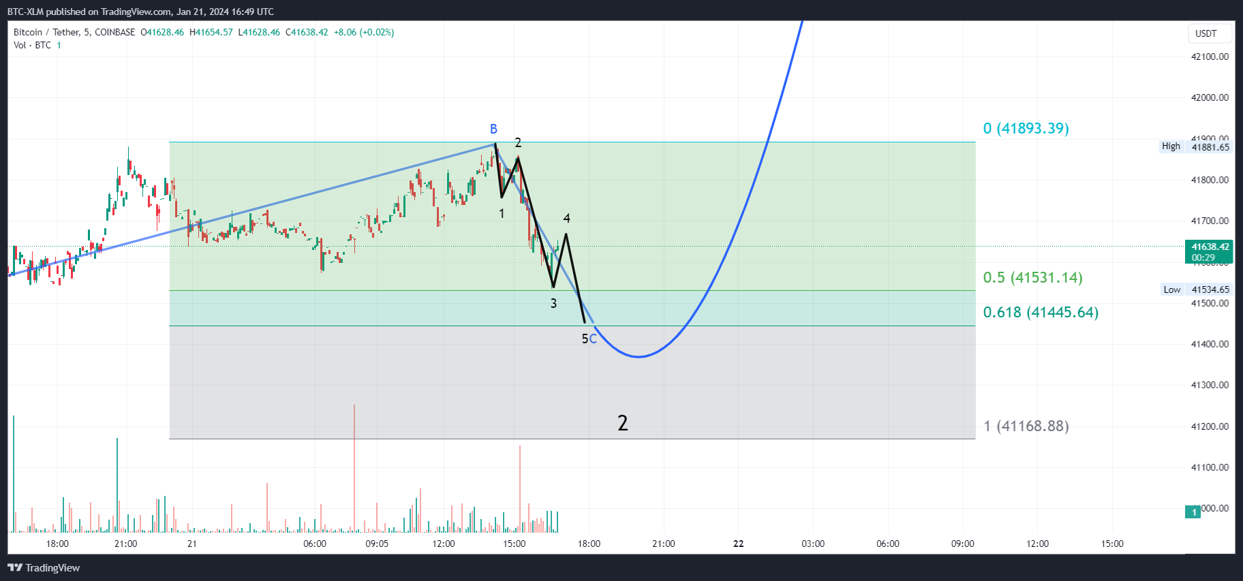Click the +8.06 (+0.02%) change value

(364, 32)
